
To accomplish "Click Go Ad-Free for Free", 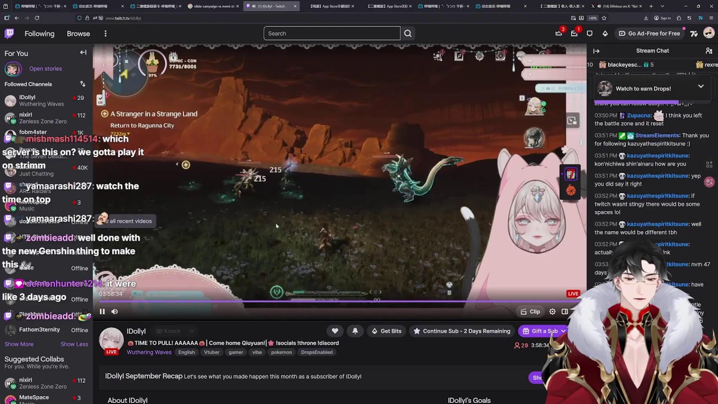I will tap(649, 34).
